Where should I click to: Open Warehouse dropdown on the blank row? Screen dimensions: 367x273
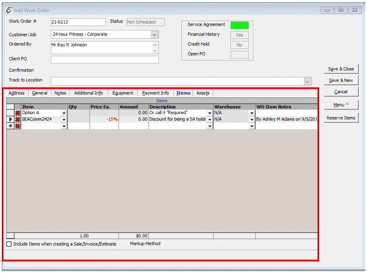point(252,126)
